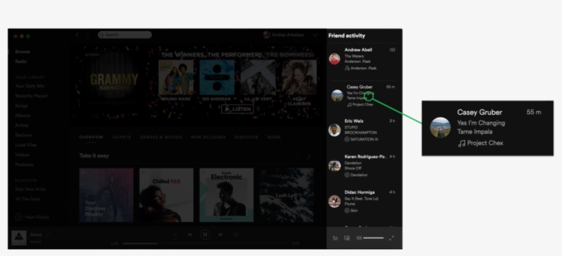Image resolution: width=562 pixels, height=256 pixels.
Task: Open Casey Gruber's avatar in Friend activity
Action: click(337, 96)
